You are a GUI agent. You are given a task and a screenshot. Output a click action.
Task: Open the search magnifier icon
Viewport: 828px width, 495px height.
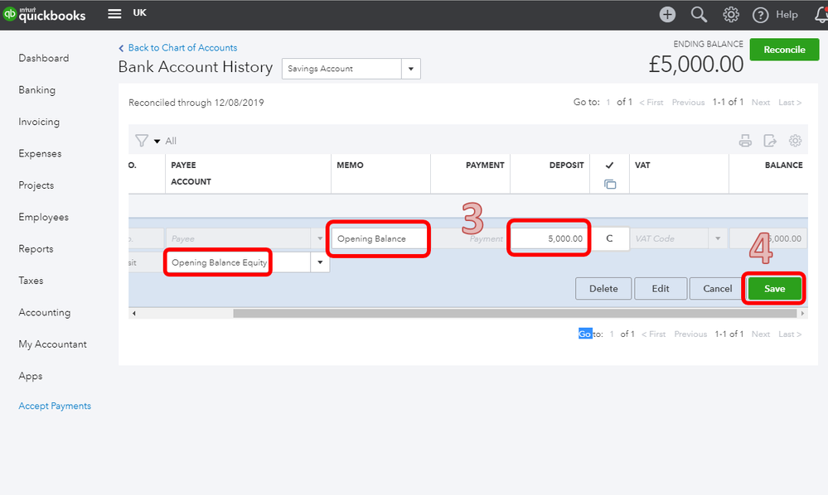(700, 14)
